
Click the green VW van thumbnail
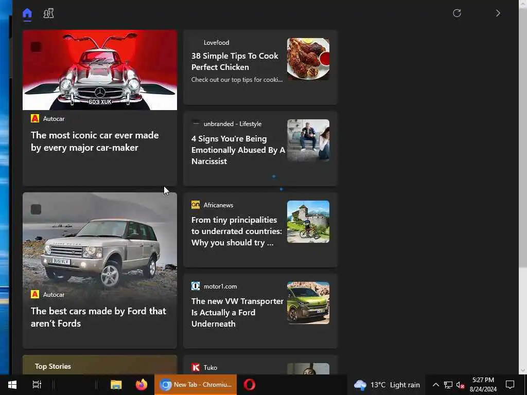click(x=308, y=303)
